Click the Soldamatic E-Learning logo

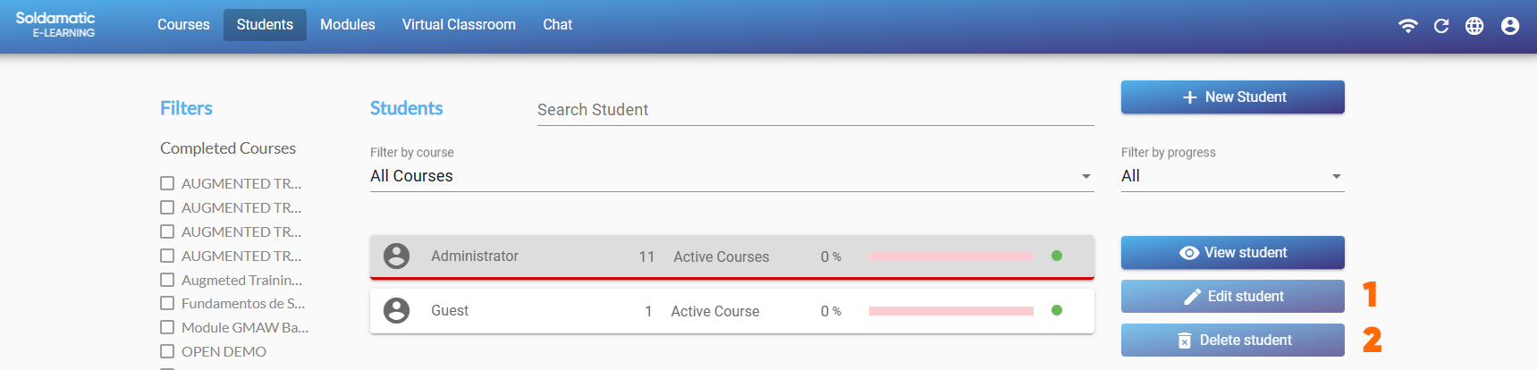pyautogui.click(x=55, y=24)
